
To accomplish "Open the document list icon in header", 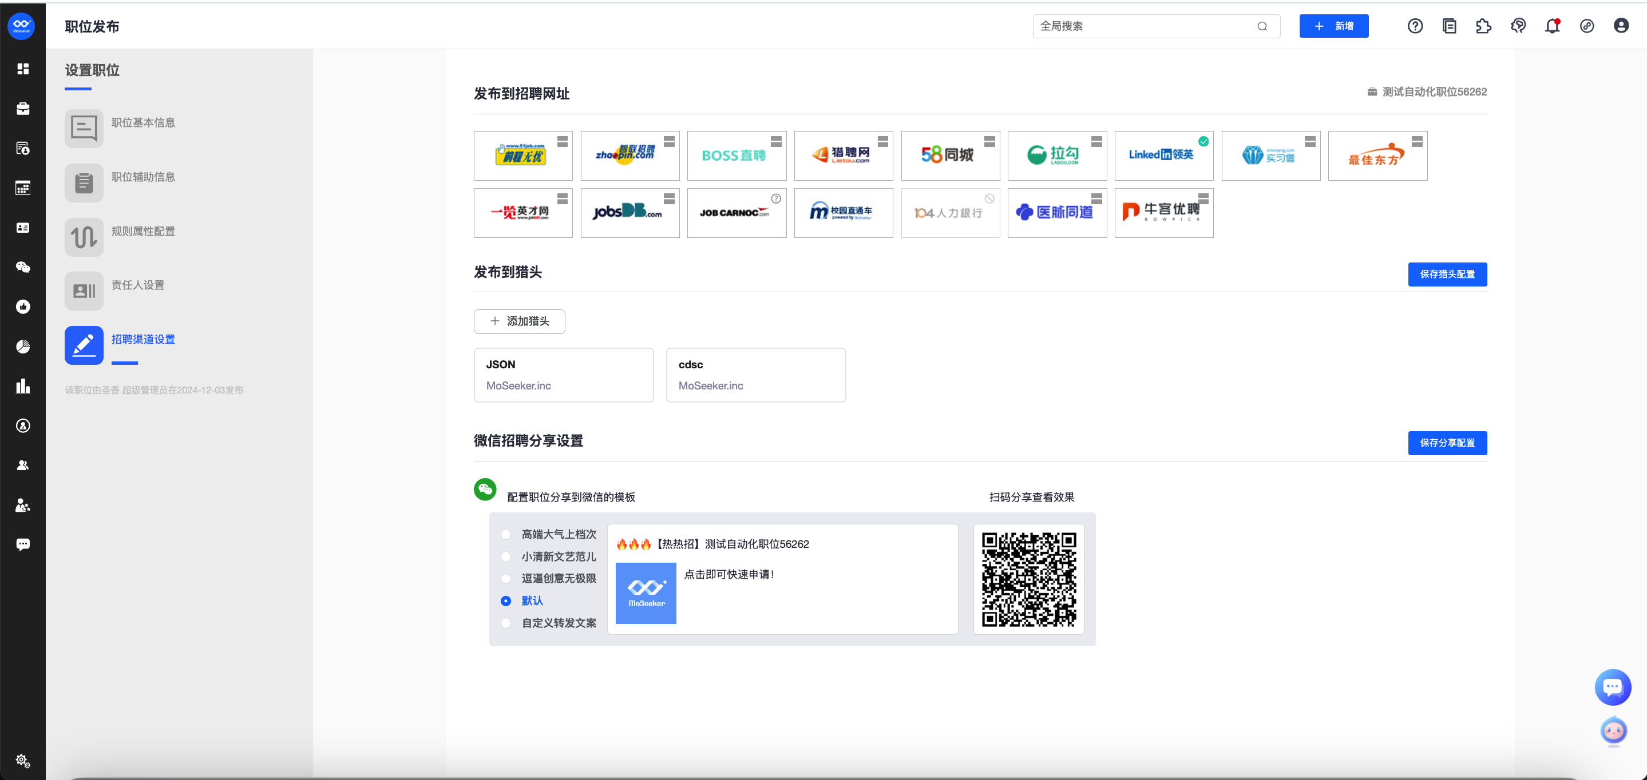I will pyautogui.click(x=1450, y=26).
